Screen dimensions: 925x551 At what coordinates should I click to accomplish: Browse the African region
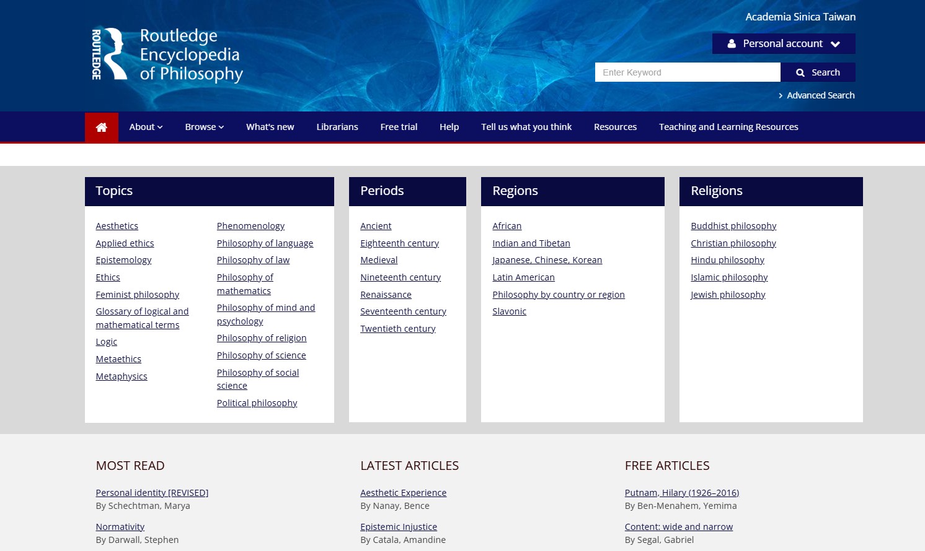507,226
